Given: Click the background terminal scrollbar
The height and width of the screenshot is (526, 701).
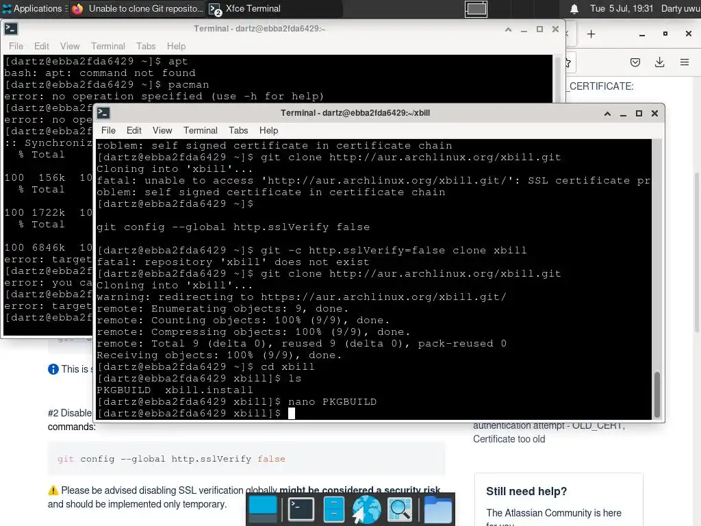Looking at the screenshot, I should 557,79.
